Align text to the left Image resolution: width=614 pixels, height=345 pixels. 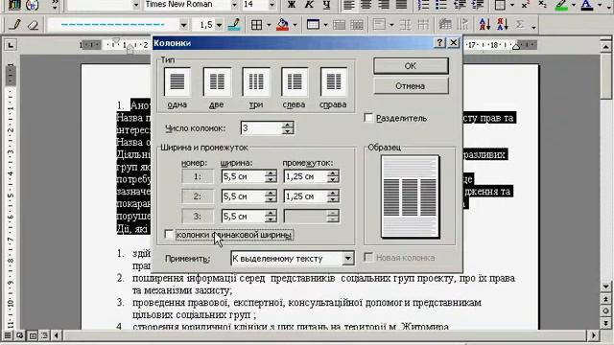coord(348,4)
